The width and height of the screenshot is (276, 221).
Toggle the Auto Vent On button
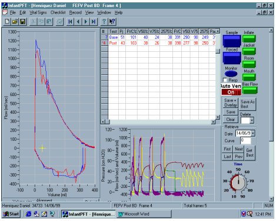pos(231,92)
